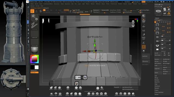The height and width of the screenshot is (97, 174).
Task: Activate the Edit mode button
Action: (32, 11)
